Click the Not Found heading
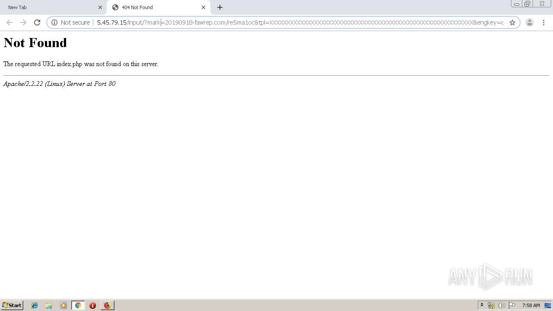This screenshot has width=553, height=311. pyautogui.click(x=35, y=43)
